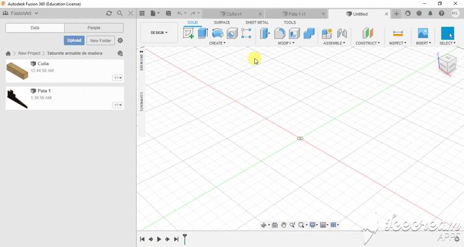Select the Hole tool
The width and height of the screenshot is (464, 247).
(x=232, y=33)
